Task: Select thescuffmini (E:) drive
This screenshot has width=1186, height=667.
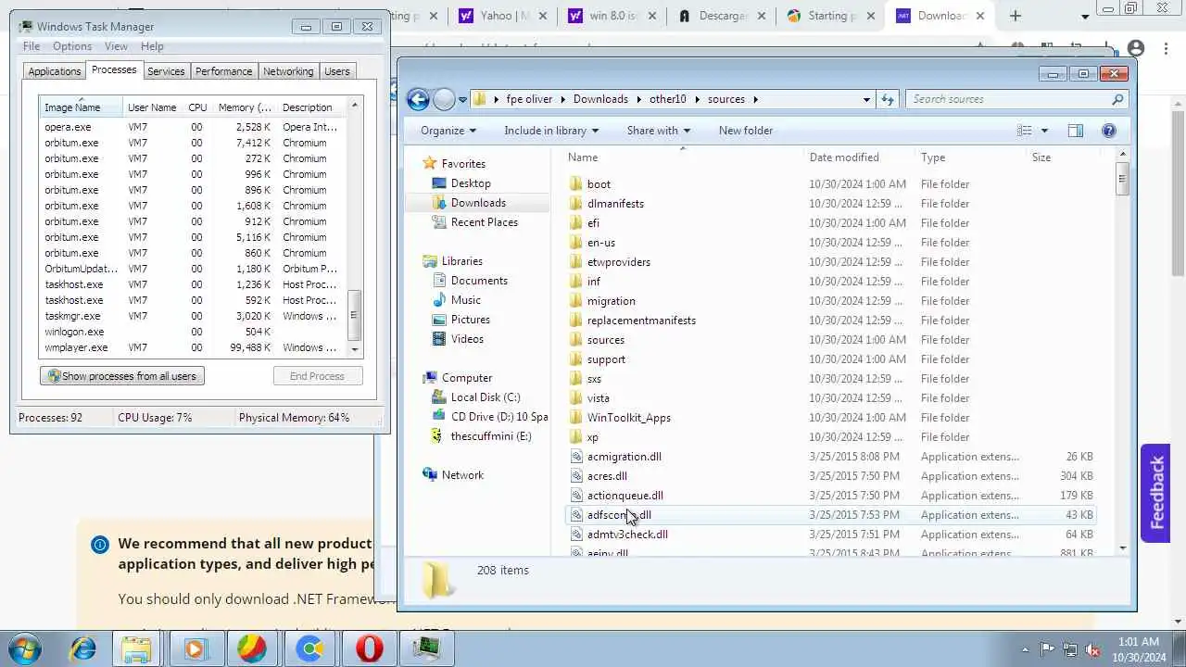Action: coord(490,436)
